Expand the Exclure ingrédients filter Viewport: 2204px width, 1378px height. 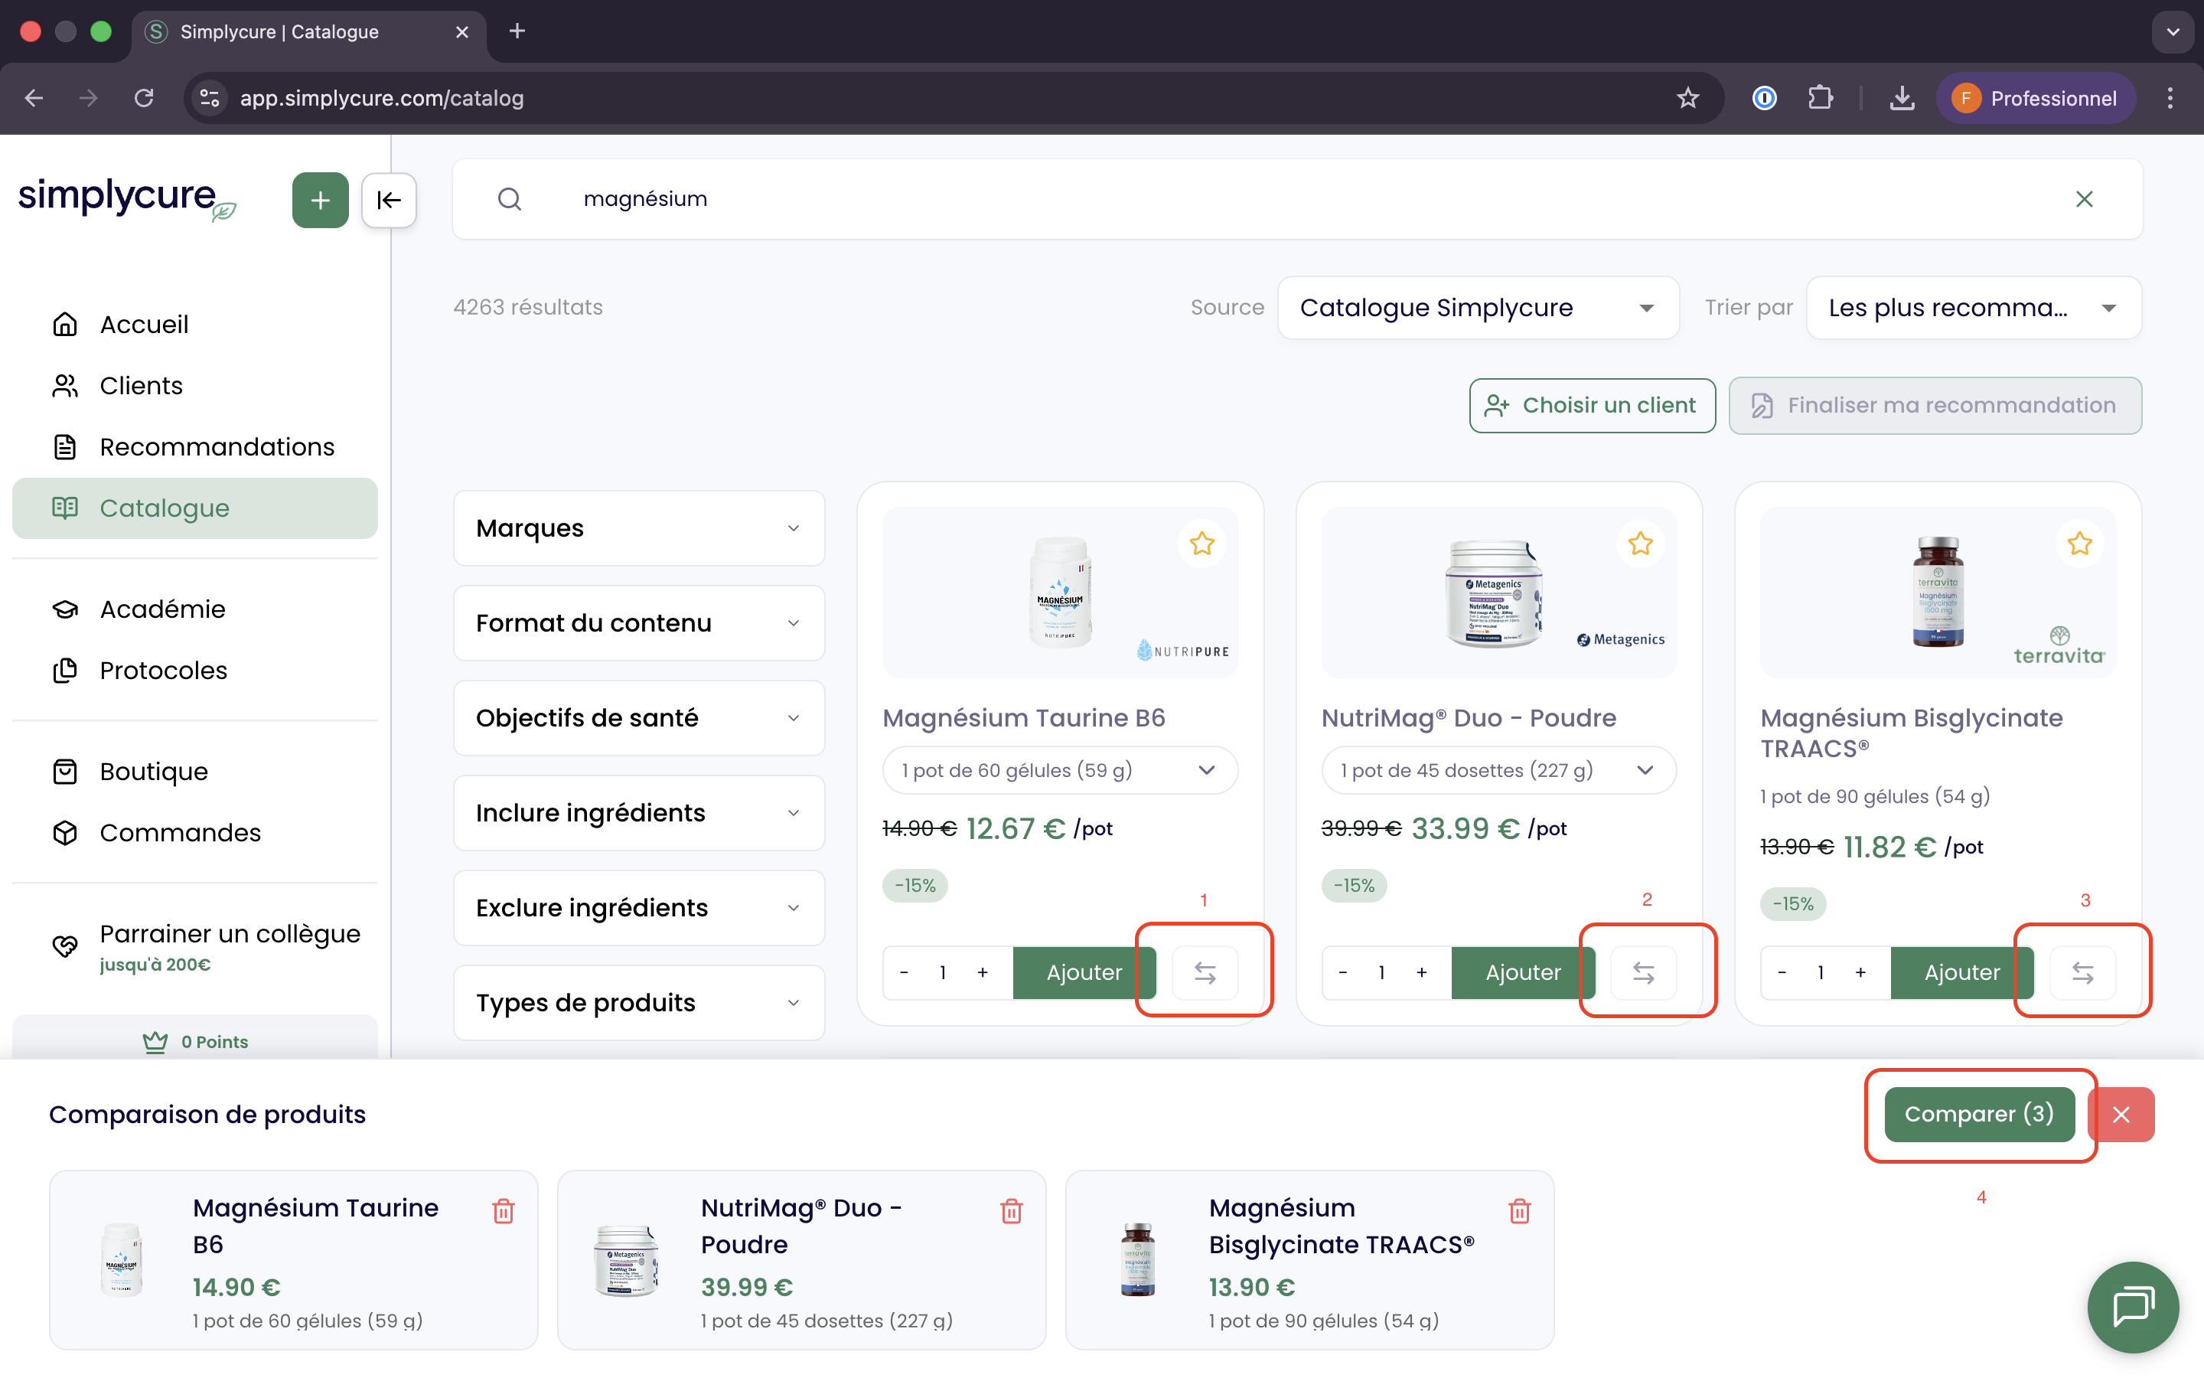tap(639, 908)
